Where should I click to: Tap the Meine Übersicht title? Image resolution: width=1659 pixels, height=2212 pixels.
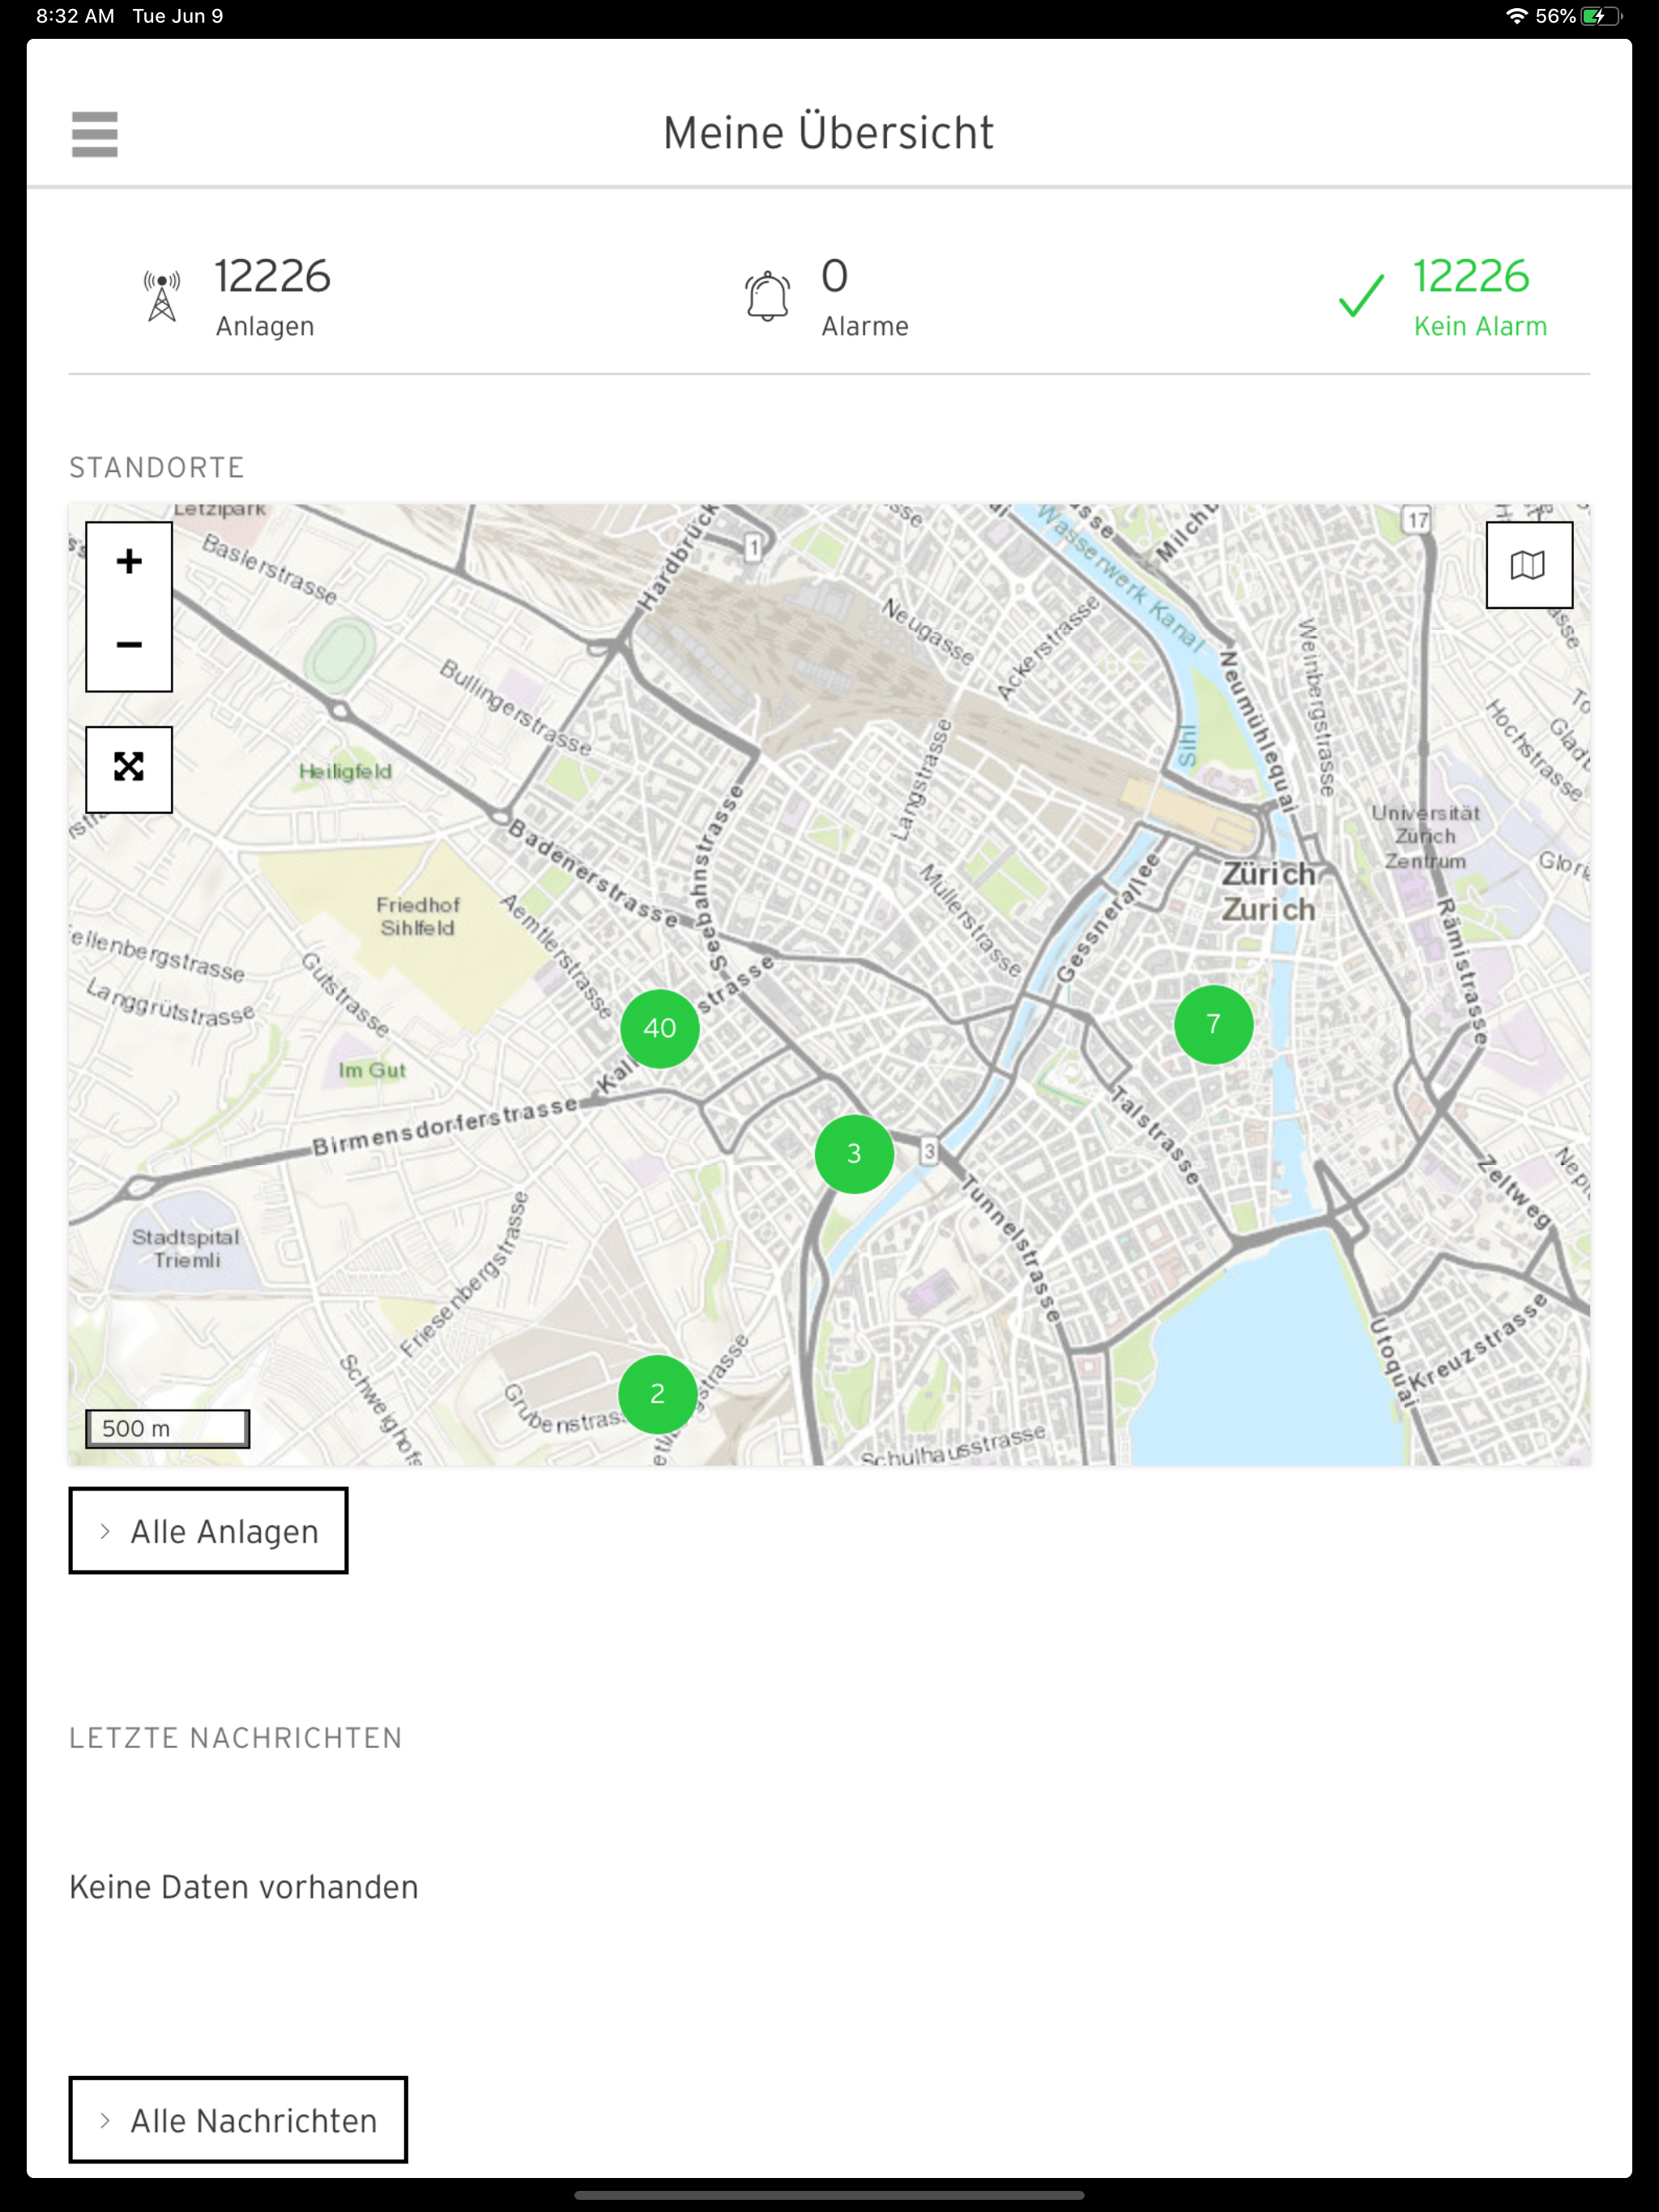coord(829,133)
